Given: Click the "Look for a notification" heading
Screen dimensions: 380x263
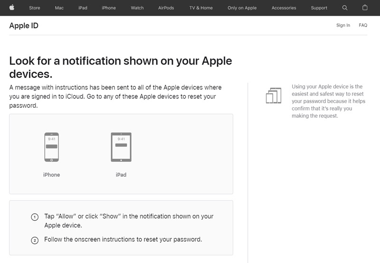Looking at the screenshot, I should (x=121, y=67).
